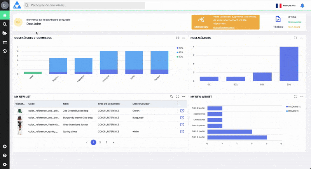Open Complétudes E-commerce widget options menu
Image resolution: width=311 pixels, height=169 pixels.
pyautogui.click(x=183, y=38)
